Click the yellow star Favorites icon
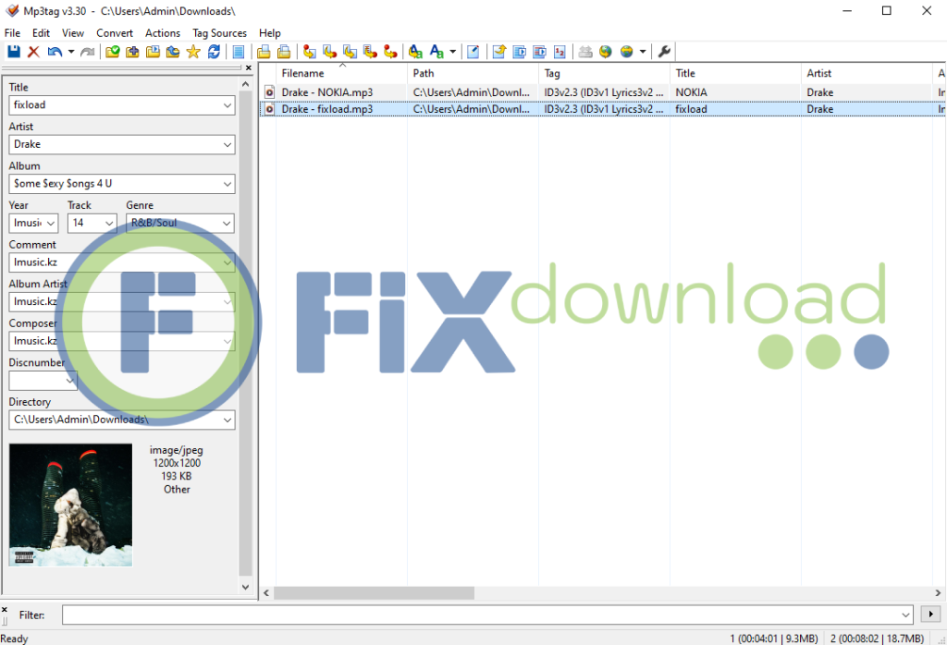The height and width of the screenshot is (645, 947). click(193, 52)
